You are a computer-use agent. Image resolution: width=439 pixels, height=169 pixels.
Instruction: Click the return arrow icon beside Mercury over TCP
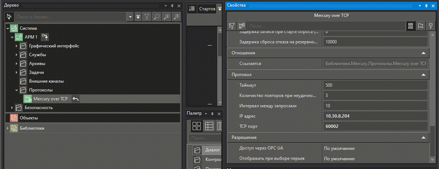pos(76,98)
